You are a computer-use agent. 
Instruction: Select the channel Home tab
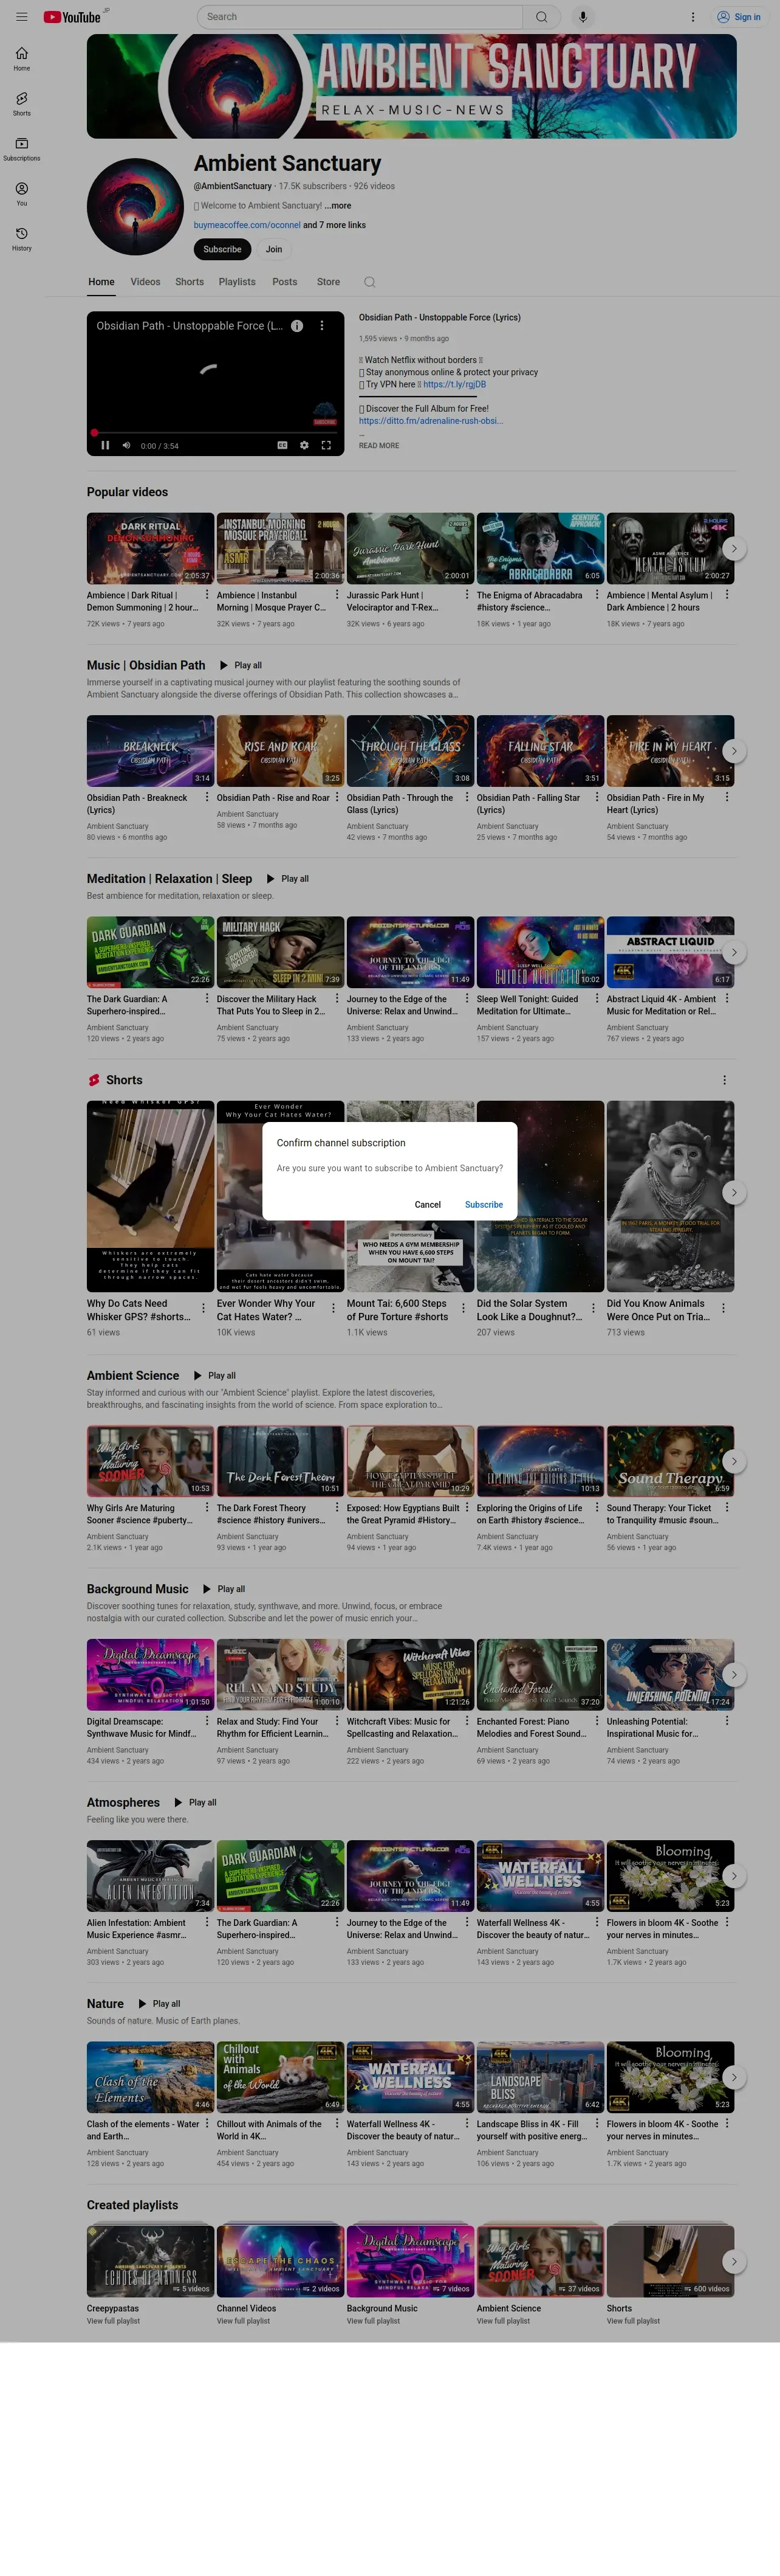(x=101, y=282)
